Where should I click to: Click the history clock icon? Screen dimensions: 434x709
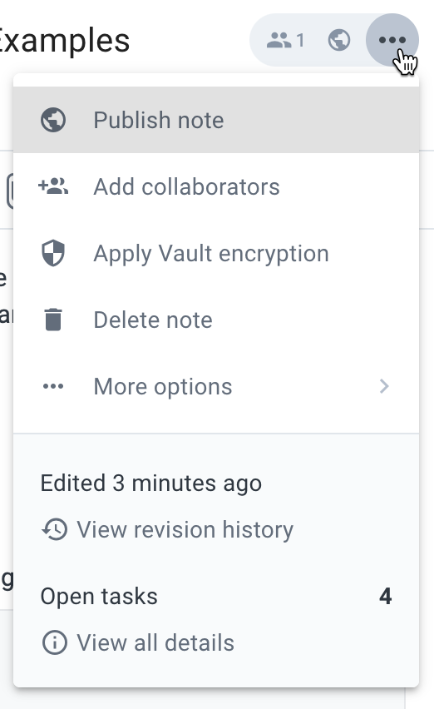coord(55,529)
